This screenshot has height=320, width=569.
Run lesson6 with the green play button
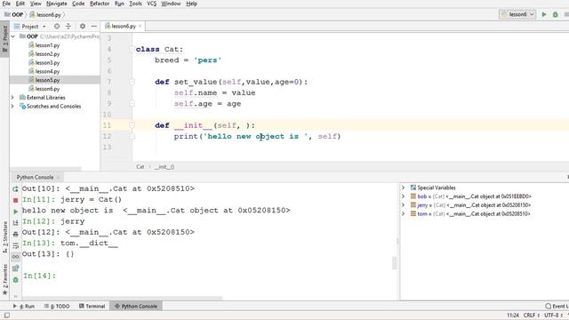pyautogui.click(x=544, y=14)
